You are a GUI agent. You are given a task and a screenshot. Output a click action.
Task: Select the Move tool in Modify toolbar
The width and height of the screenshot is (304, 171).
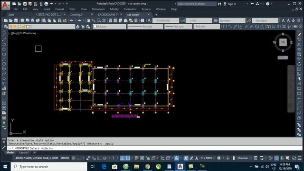(x=299, y=59)
